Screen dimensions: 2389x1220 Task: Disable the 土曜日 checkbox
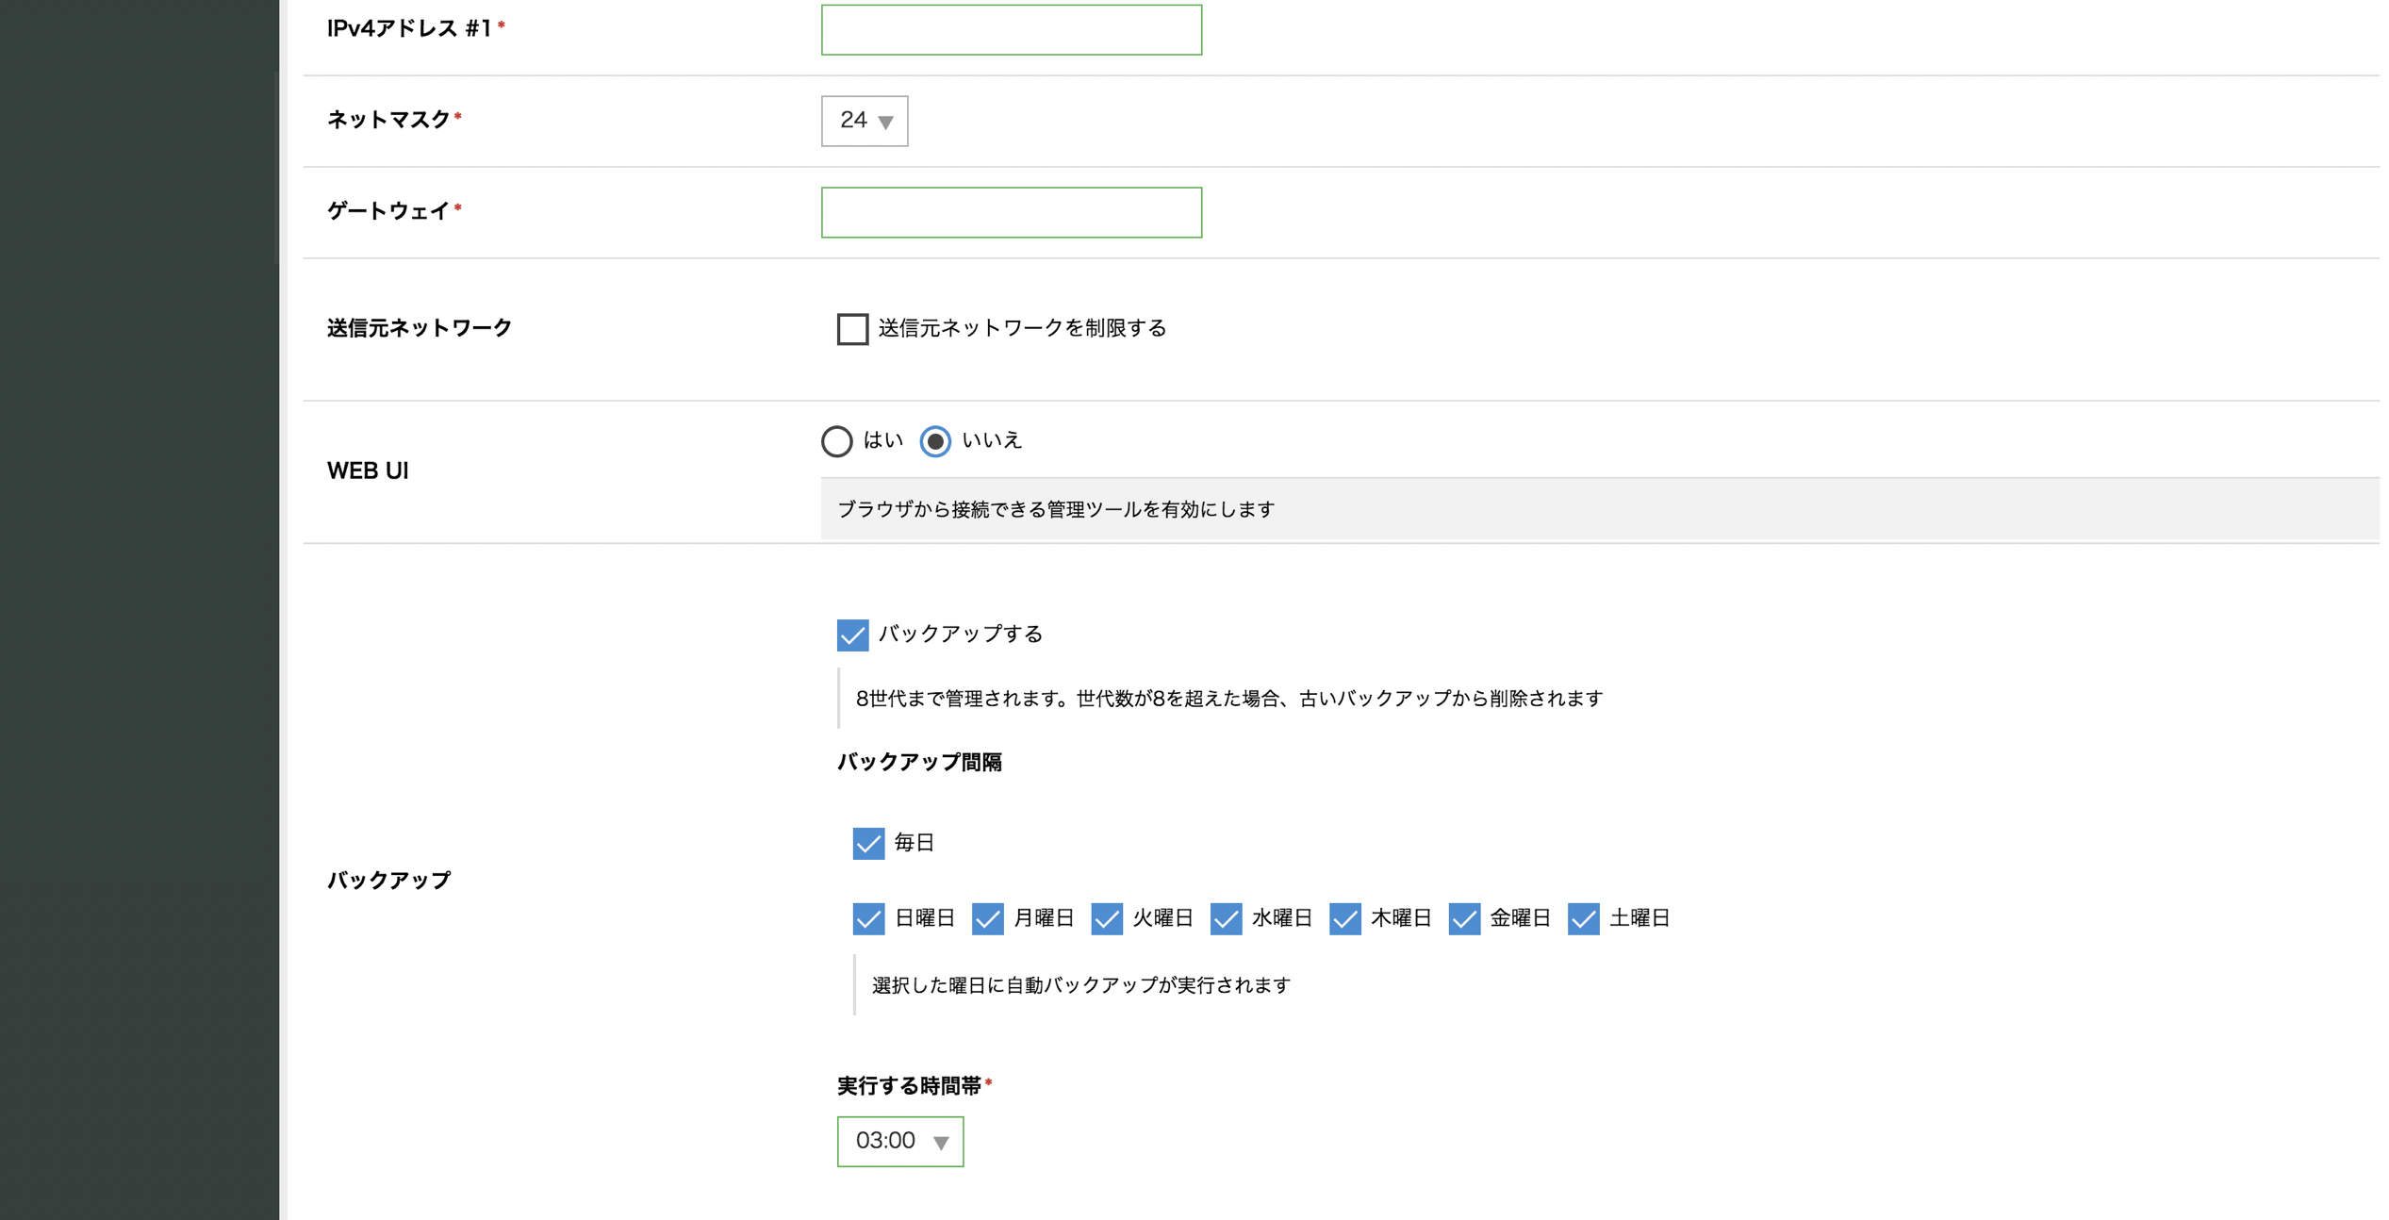coord(1583,918)
